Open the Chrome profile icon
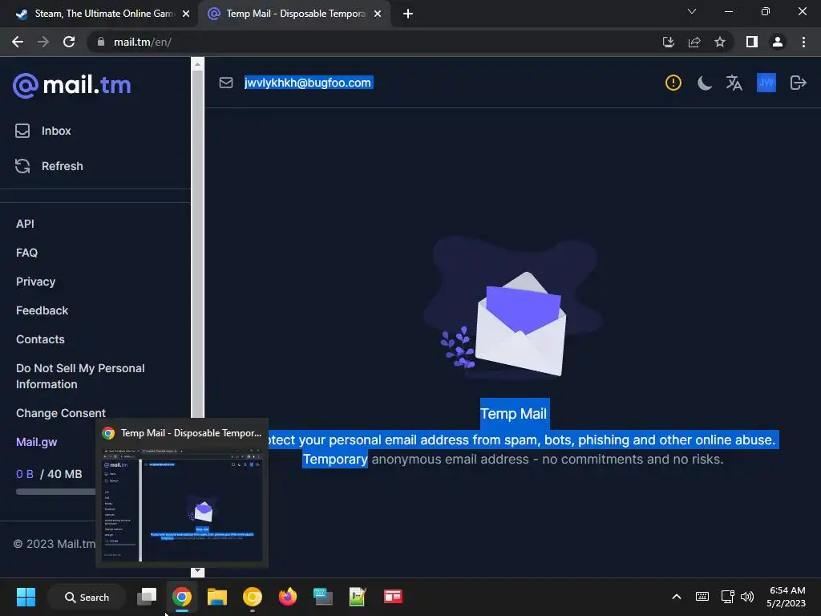 point(778,42)
